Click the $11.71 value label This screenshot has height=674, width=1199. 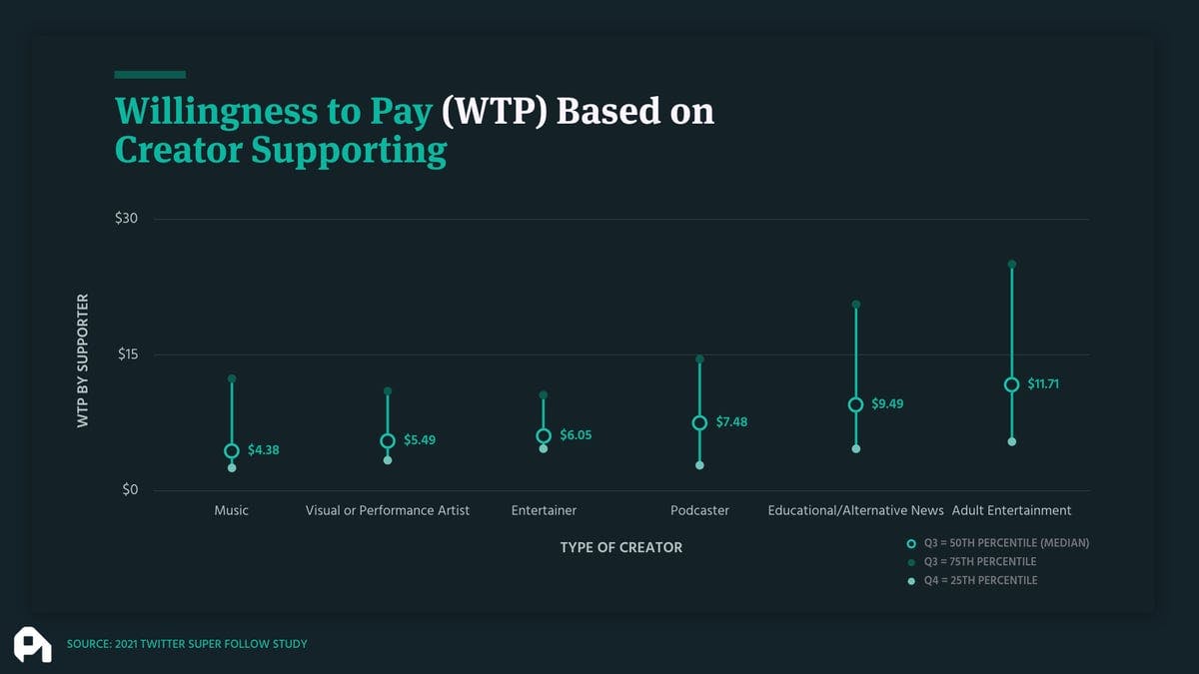coord(1043,384)
